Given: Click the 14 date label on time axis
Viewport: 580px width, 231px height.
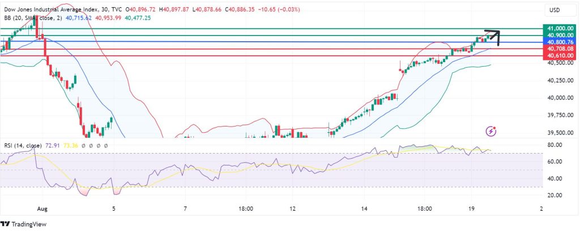Looking at the screenshot, I should pos(364,208).
